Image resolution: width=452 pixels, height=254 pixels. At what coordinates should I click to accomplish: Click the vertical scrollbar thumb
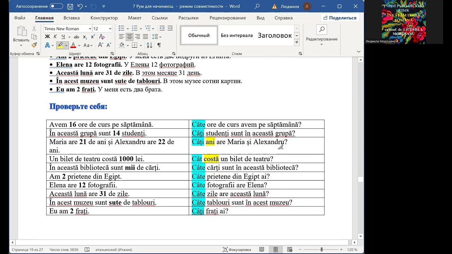pos(361,180)
